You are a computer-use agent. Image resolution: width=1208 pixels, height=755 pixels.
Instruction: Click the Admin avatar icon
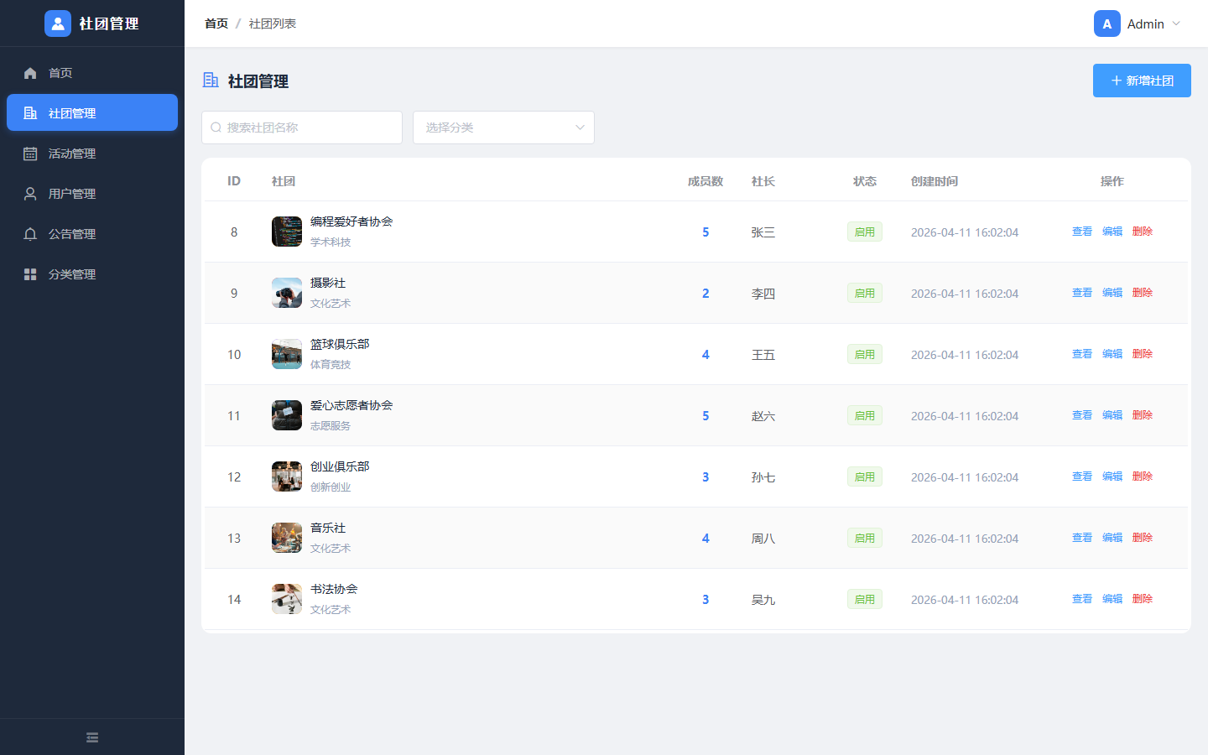[x=1107, y=23]
